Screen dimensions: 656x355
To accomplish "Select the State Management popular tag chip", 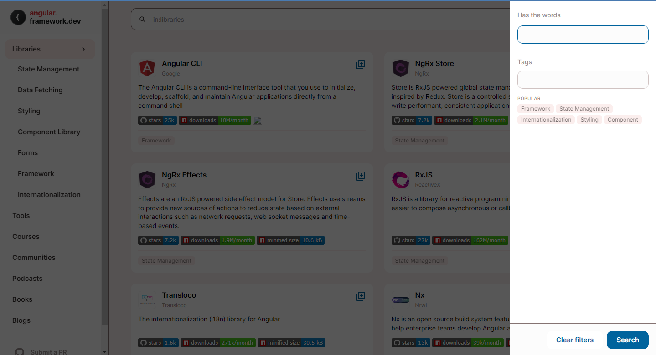I will 584,109.
